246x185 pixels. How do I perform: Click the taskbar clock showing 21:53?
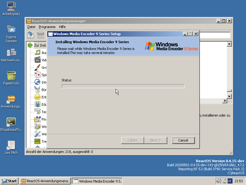(239, 181)
